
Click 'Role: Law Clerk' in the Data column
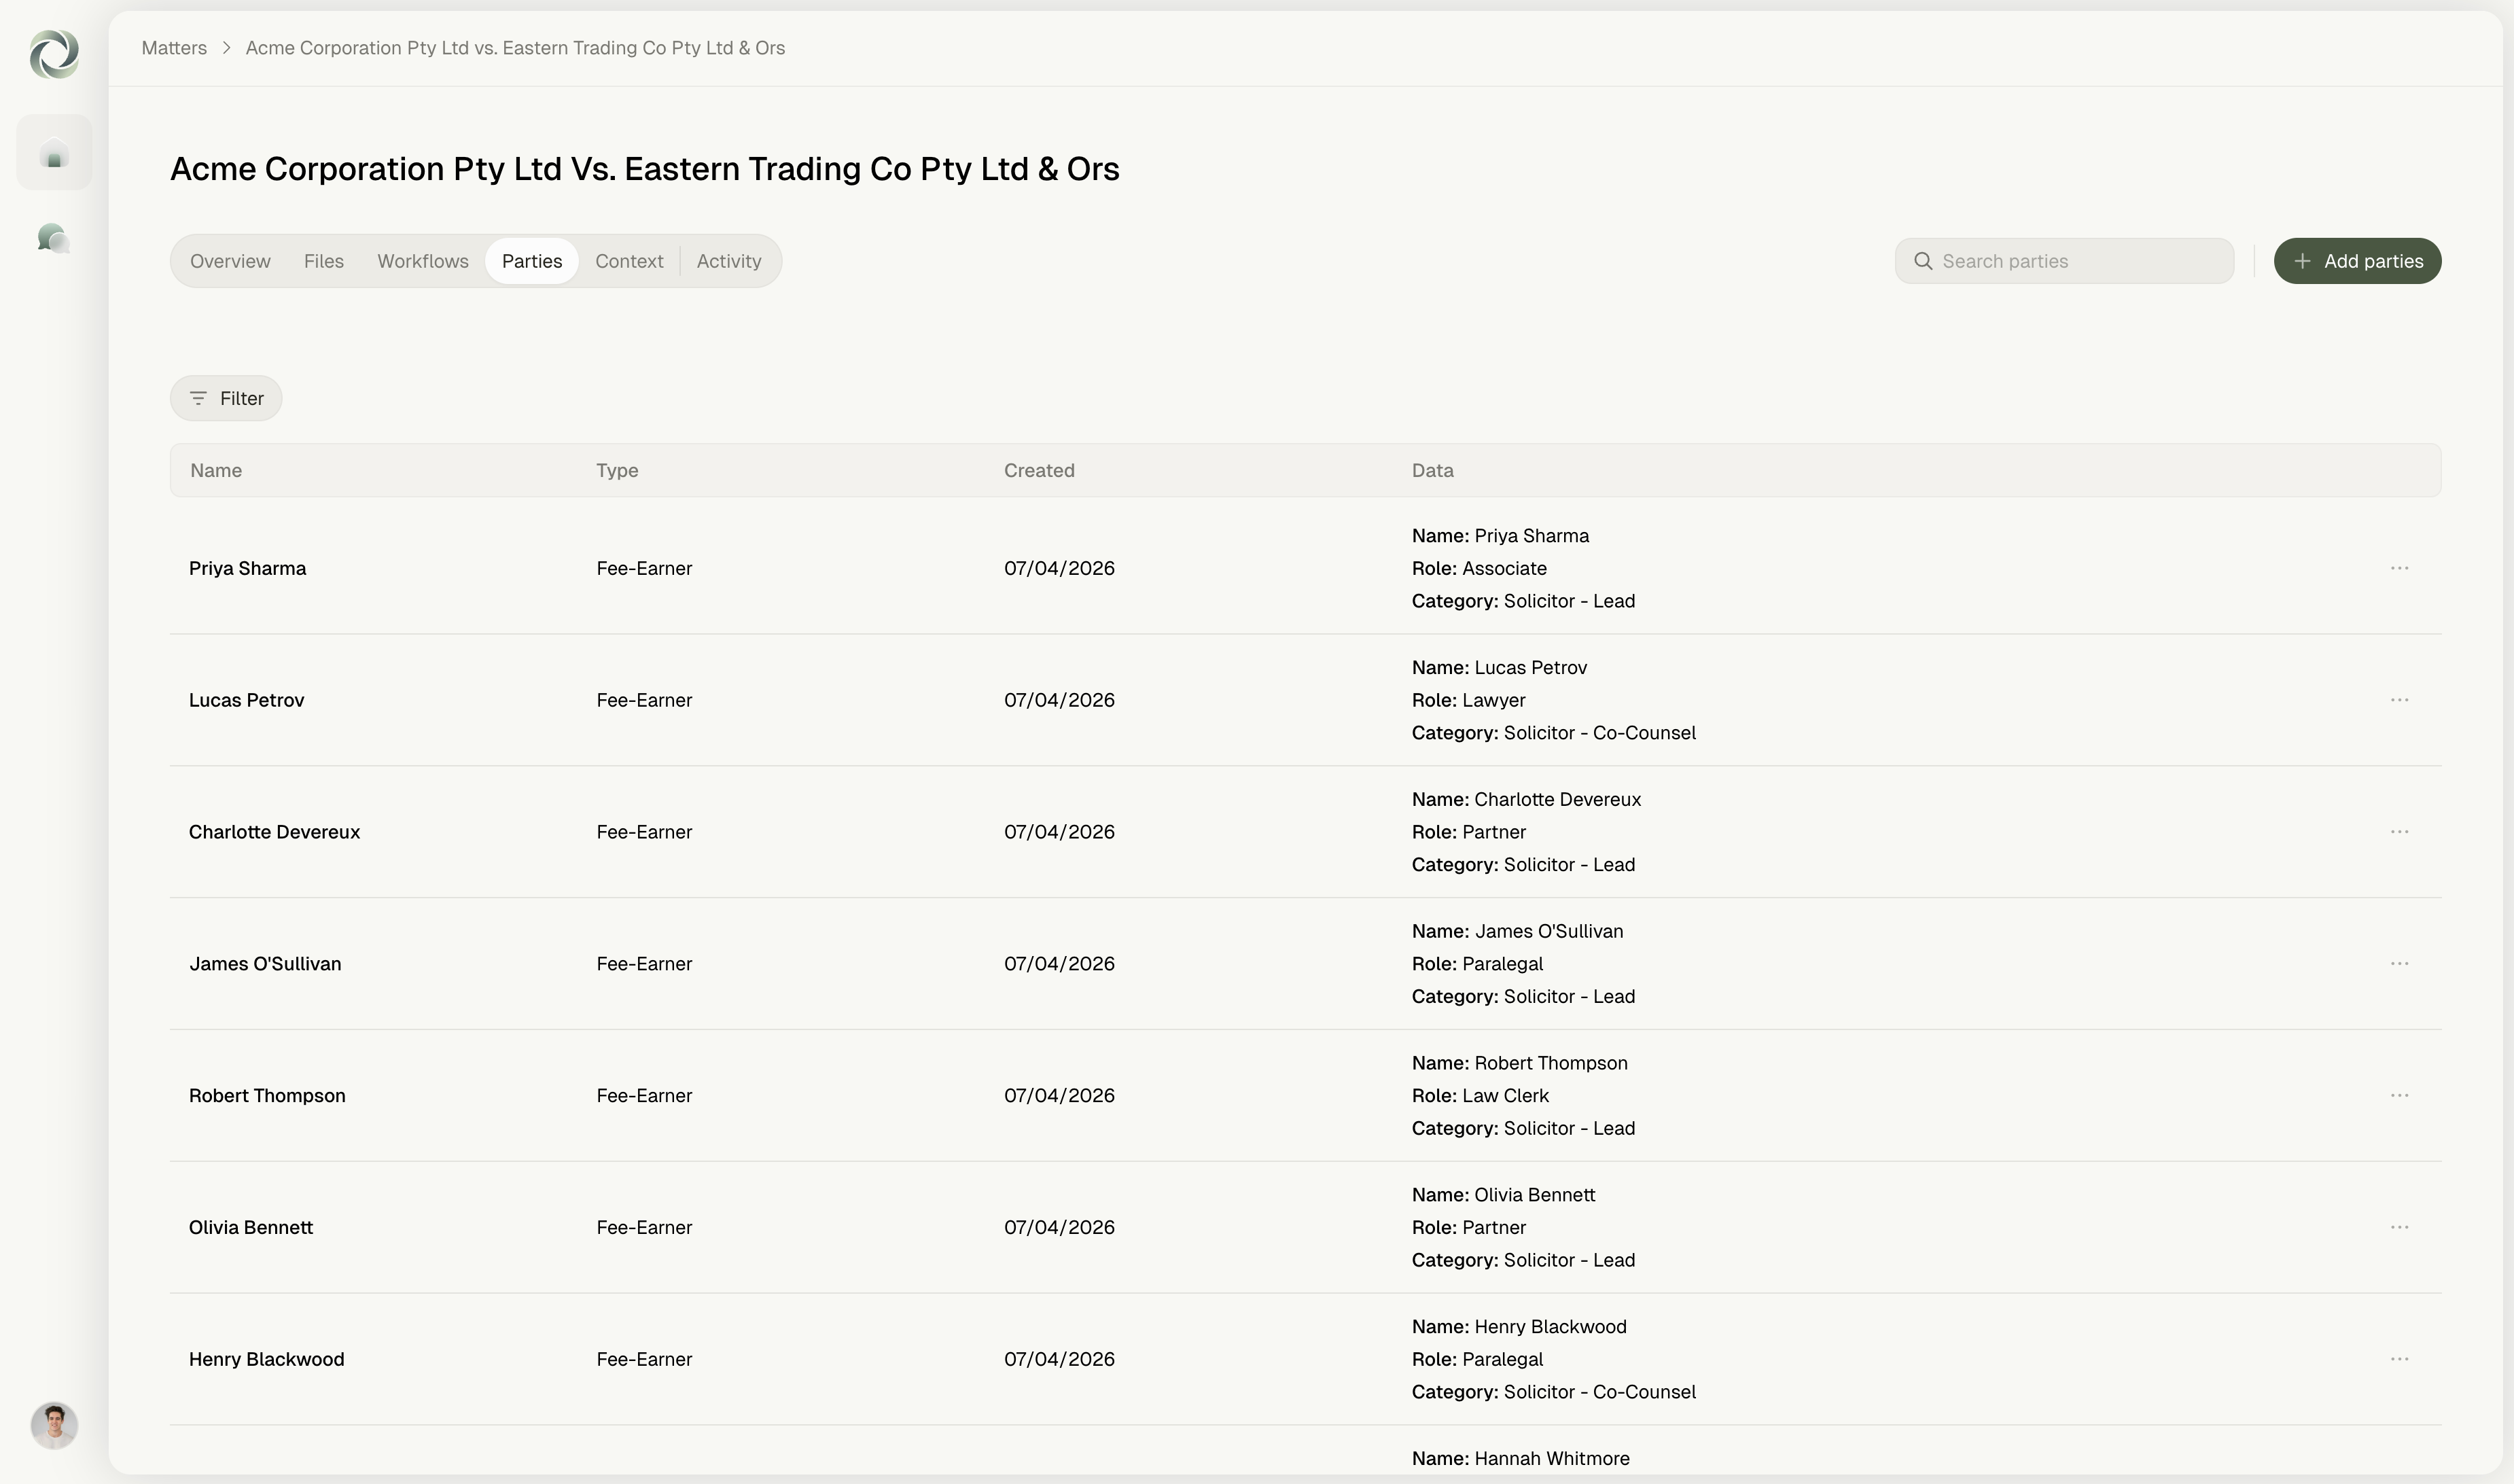1480,1096
